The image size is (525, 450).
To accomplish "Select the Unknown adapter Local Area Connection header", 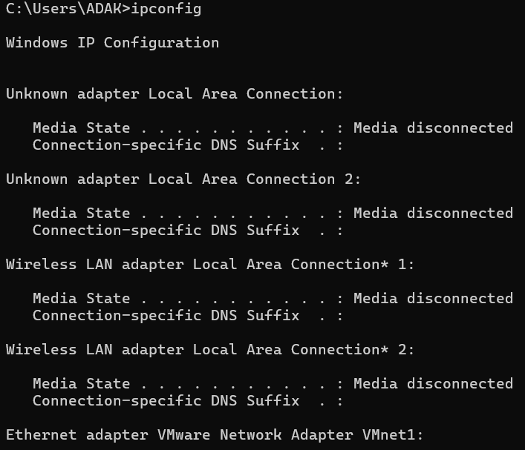I will pyautogui.click(x=175, y=94).
